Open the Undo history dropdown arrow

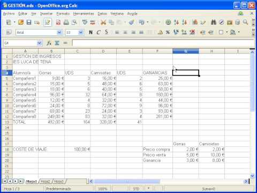(x=148, y=23)
